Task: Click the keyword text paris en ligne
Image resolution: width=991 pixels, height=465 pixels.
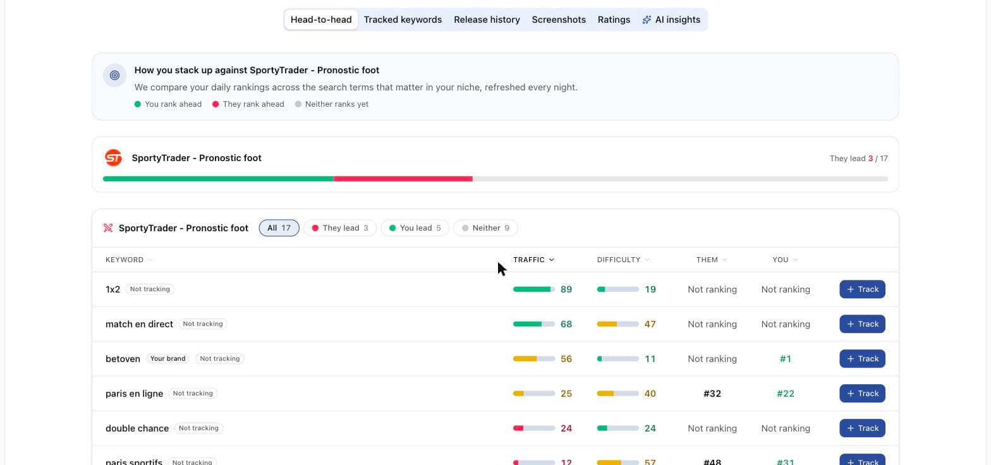Action: click(x=134, y=394)
